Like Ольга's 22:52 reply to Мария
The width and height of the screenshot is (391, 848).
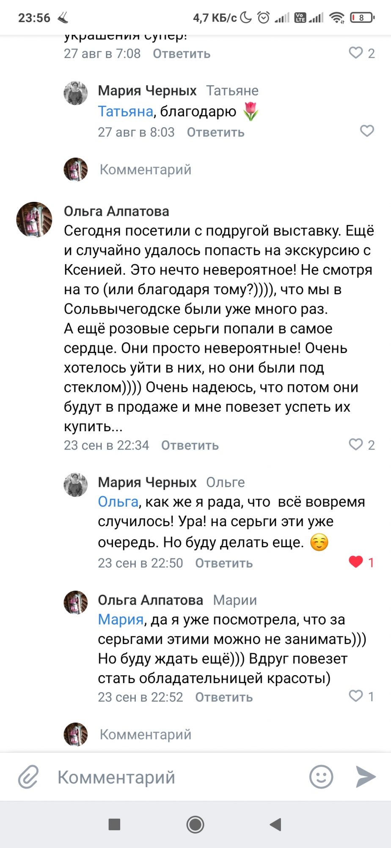coord(356,696)
